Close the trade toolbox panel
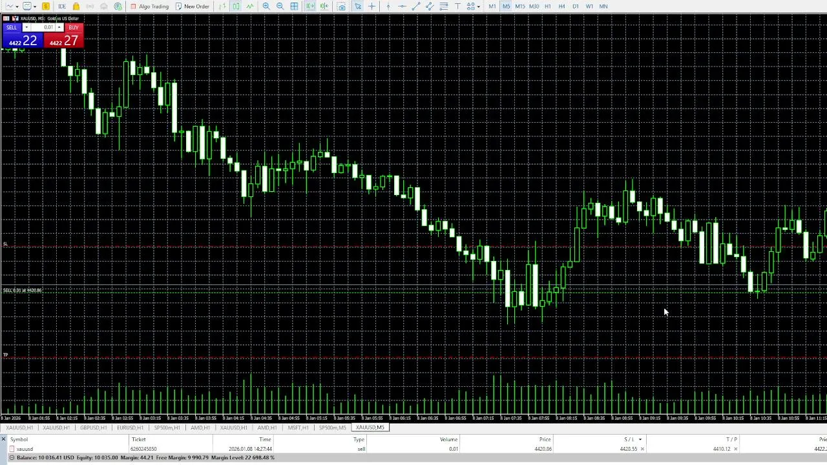Image resolution: width=827 pixels, height=465 pixels. click(3, 439)
